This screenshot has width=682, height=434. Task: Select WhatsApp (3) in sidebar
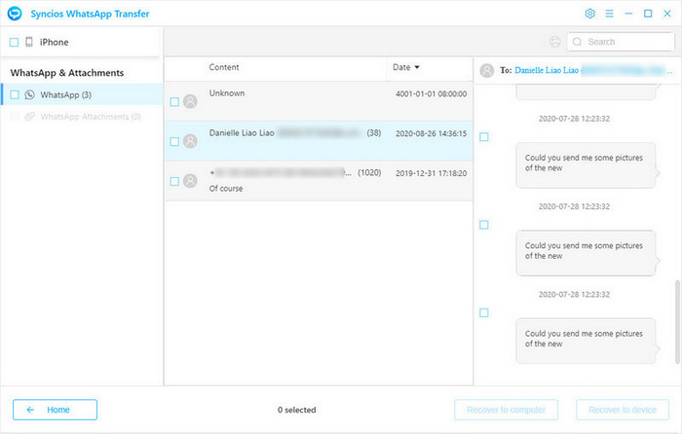coord(82,94)
